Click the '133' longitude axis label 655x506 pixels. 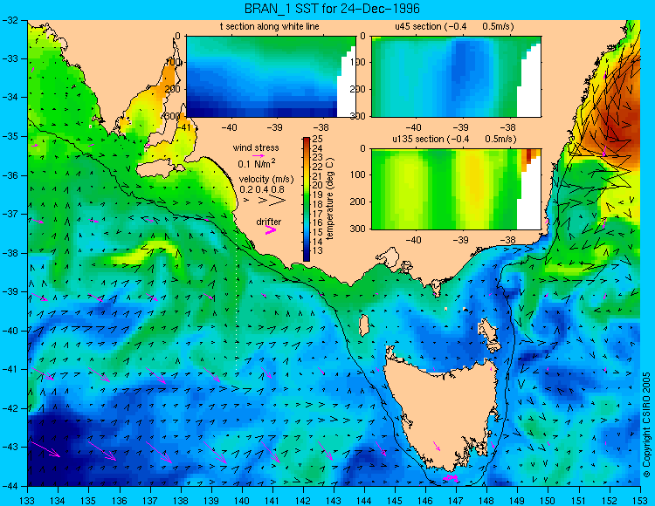coord(28,500)
